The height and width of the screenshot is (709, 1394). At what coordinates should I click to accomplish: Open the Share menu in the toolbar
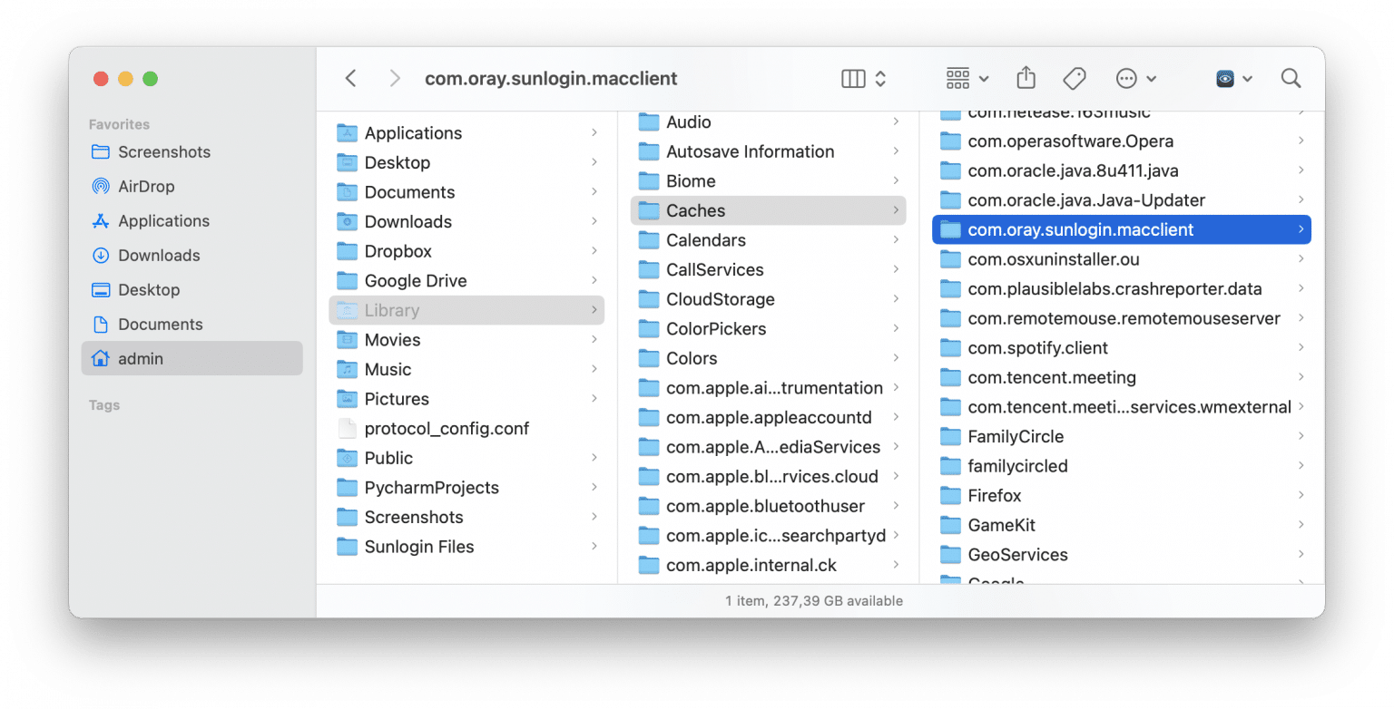pyautogui.click(x=1026, y=78)
